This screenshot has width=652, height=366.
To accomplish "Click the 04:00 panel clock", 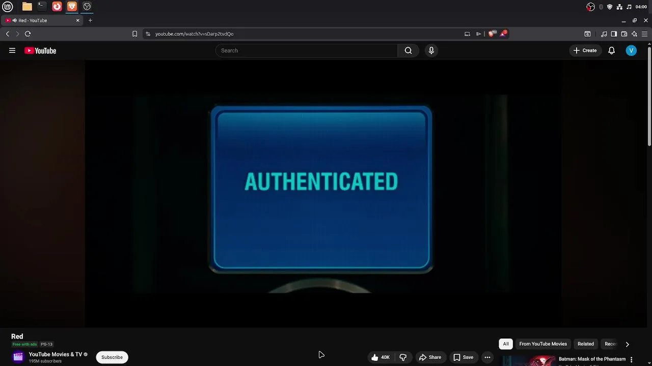I will (641, 7).
